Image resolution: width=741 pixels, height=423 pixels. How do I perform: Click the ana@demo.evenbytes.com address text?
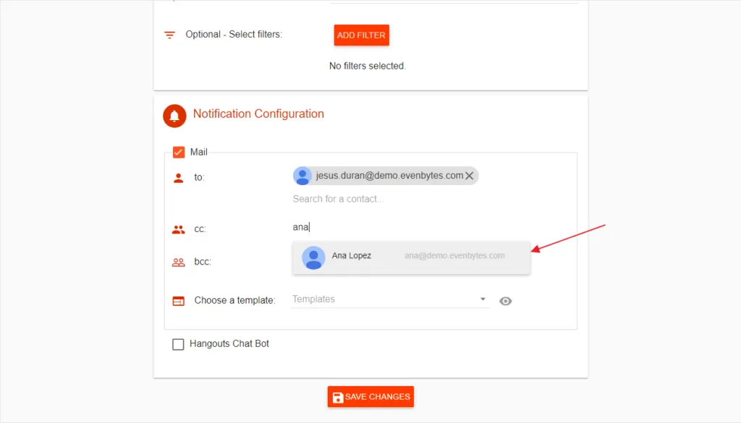tap(454, 255)
